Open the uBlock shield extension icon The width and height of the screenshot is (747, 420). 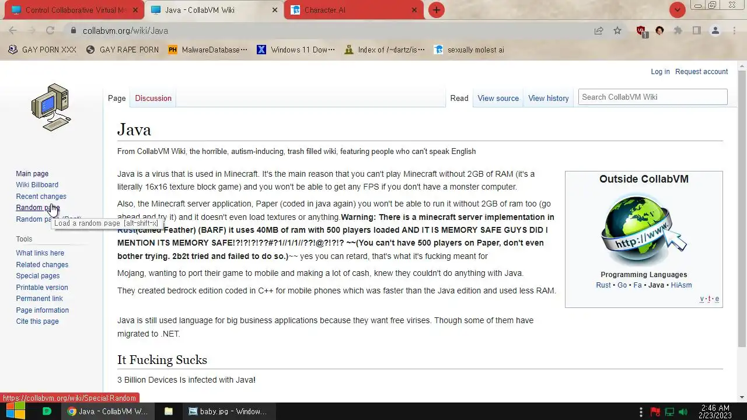[x=641, y=31]
